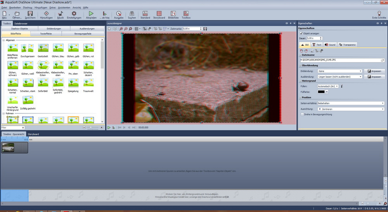388x212 pixels.
Task: Click the Erste Schritte lightbulb icon
Action: tap(379, 15)
